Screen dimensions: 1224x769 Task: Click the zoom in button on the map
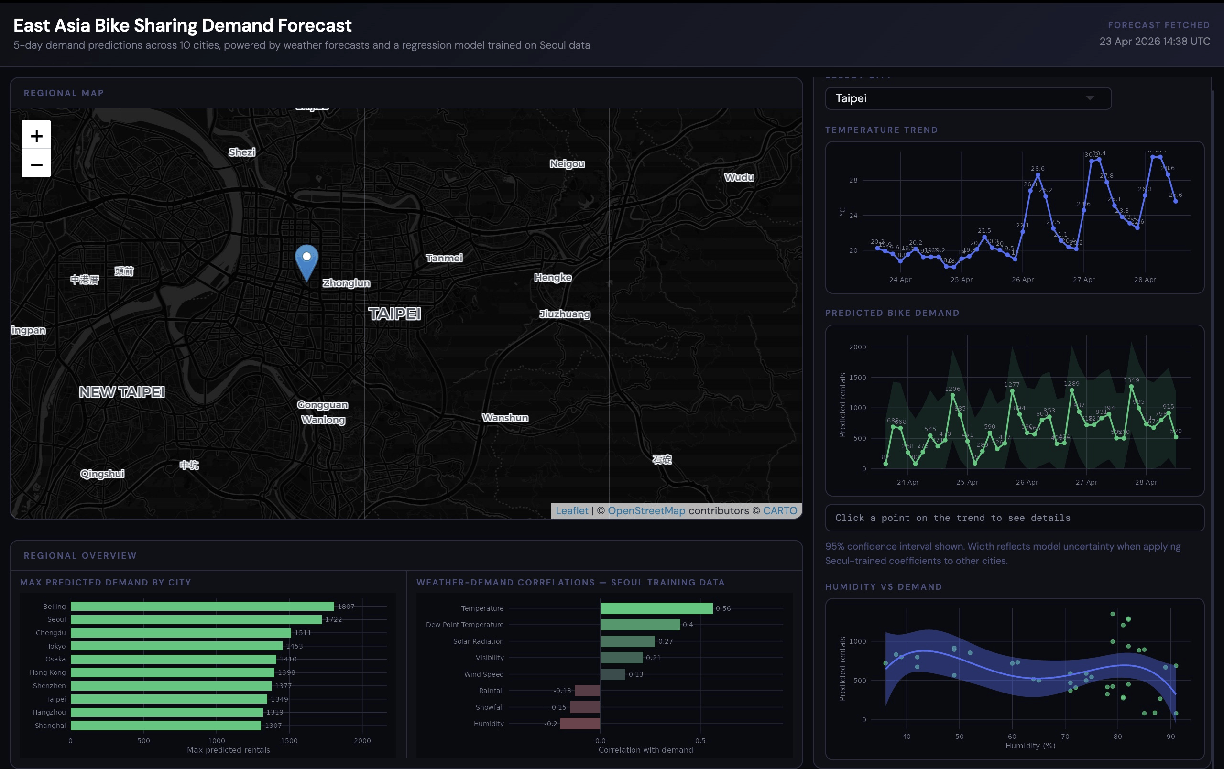coord(35,136)
